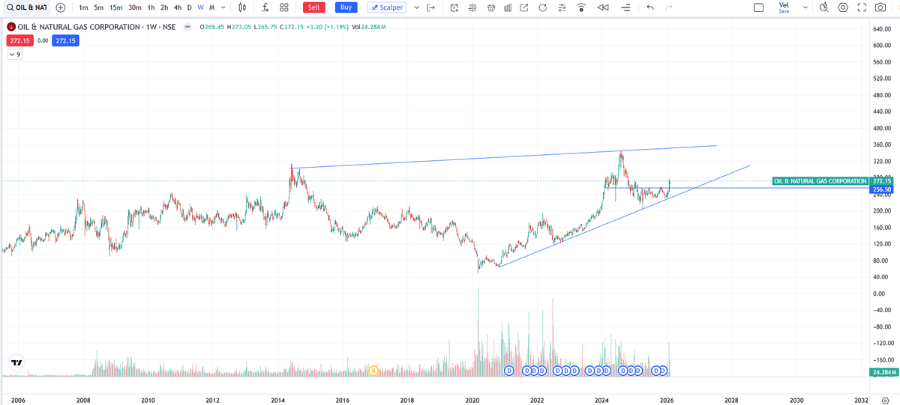This screenshot has width=900, height=405.
Task: Click the add symbol plus icon
Action: tap(61, 7)
